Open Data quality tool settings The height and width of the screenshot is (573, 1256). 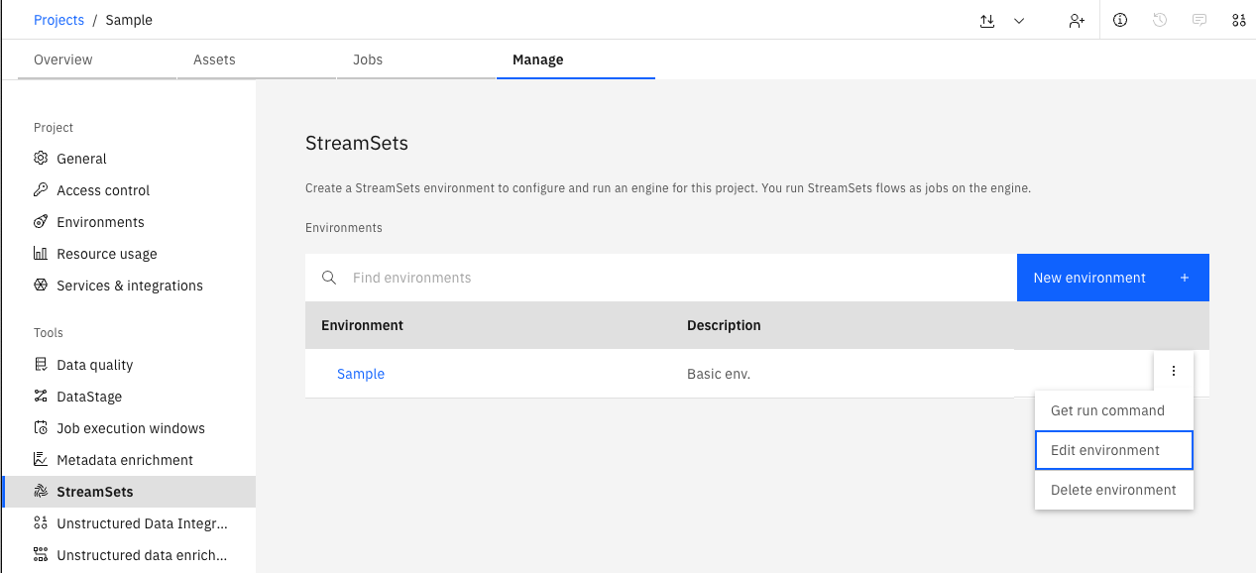[x=129, y=365]
